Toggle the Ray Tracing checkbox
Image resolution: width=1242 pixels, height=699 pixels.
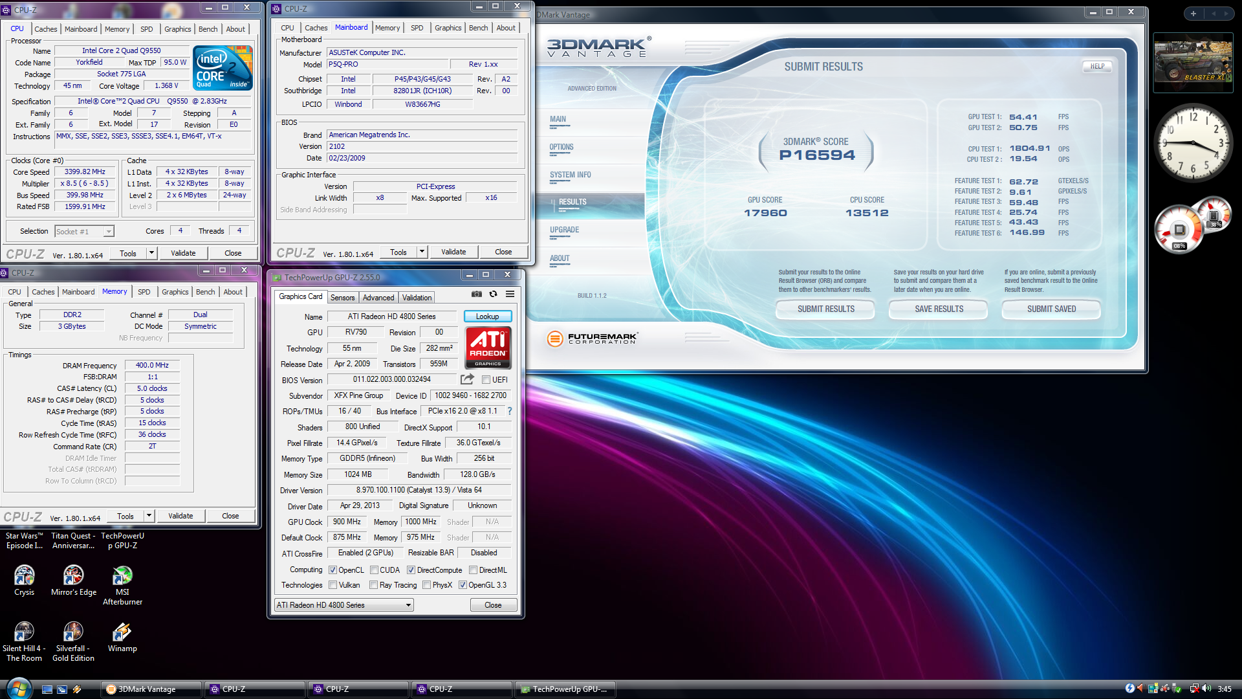373,585
